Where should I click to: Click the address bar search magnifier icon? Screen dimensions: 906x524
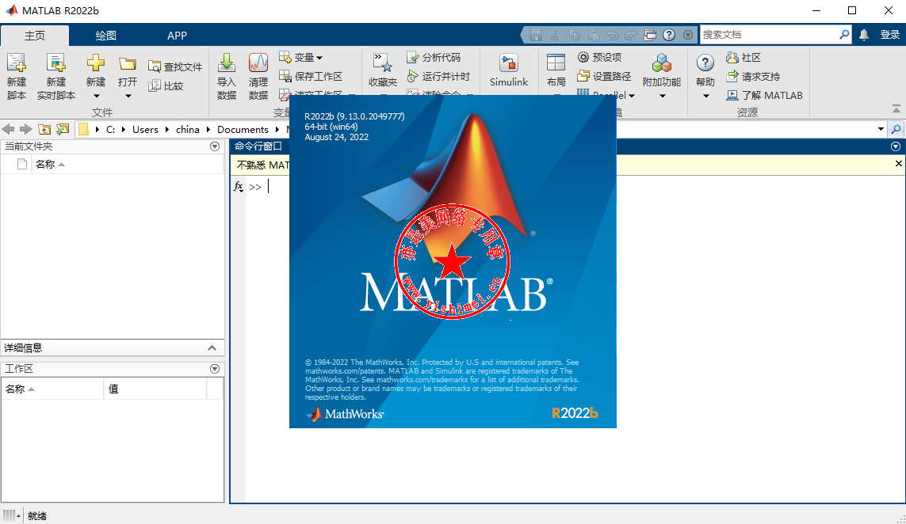coord(896,129)
